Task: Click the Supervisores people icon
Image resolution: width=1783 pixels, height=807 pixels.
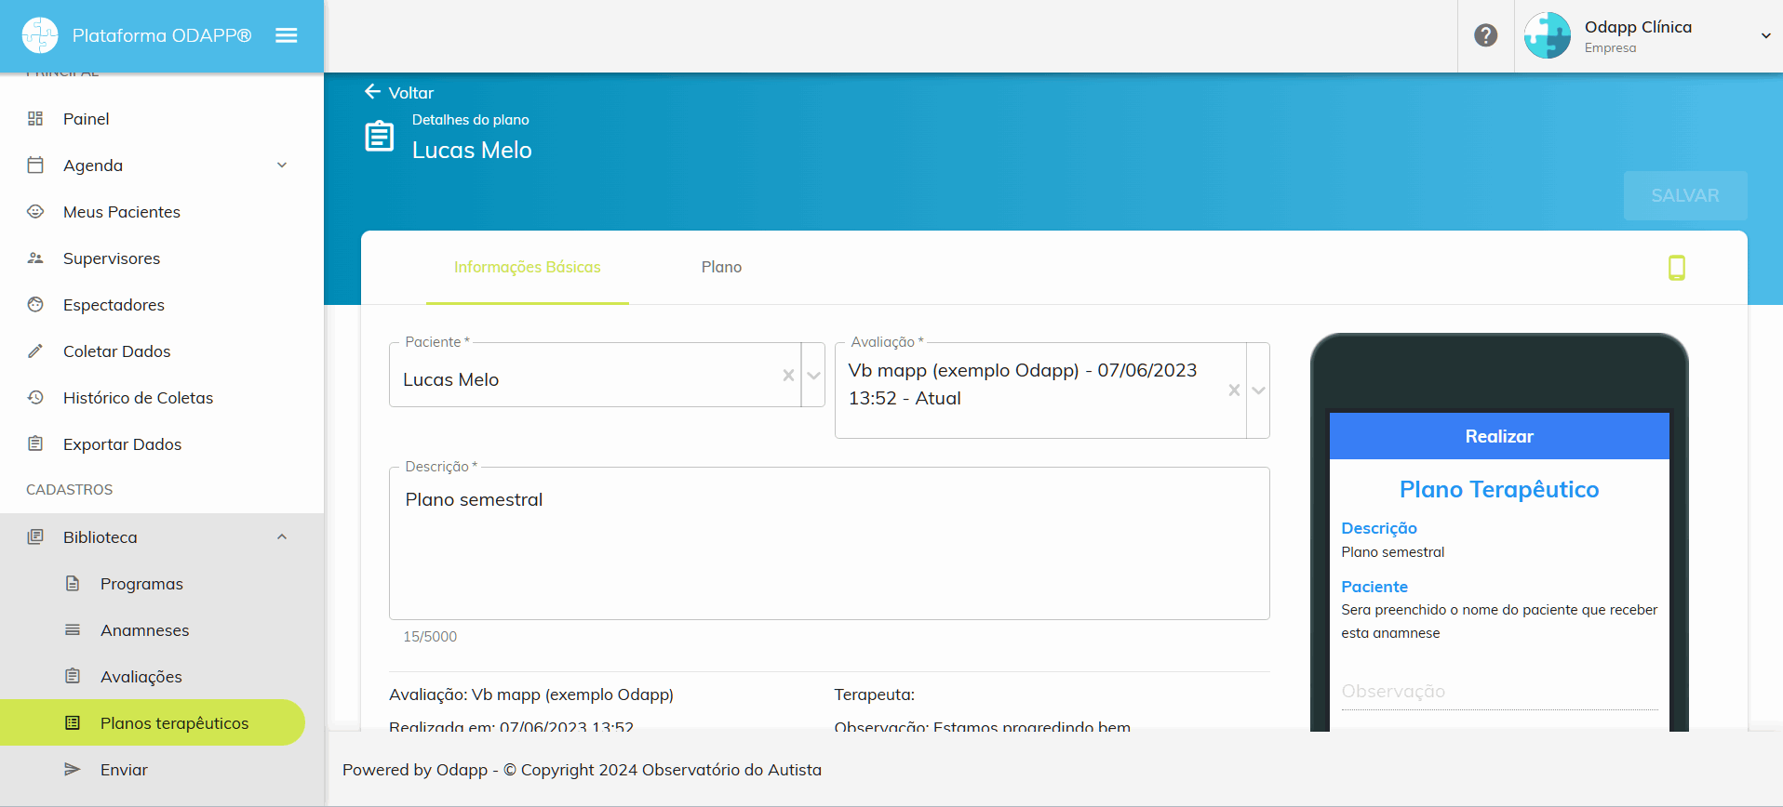Action: [x=35, y=258]
